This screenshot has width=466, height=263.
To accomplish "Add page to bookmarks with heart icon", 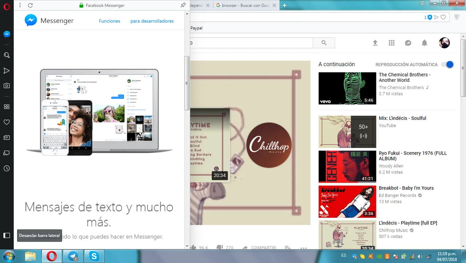I will [443, 17].
